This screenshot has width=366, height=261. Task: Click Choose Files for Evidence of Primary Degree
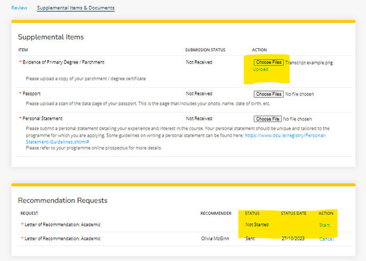click(x=268, y=62)
